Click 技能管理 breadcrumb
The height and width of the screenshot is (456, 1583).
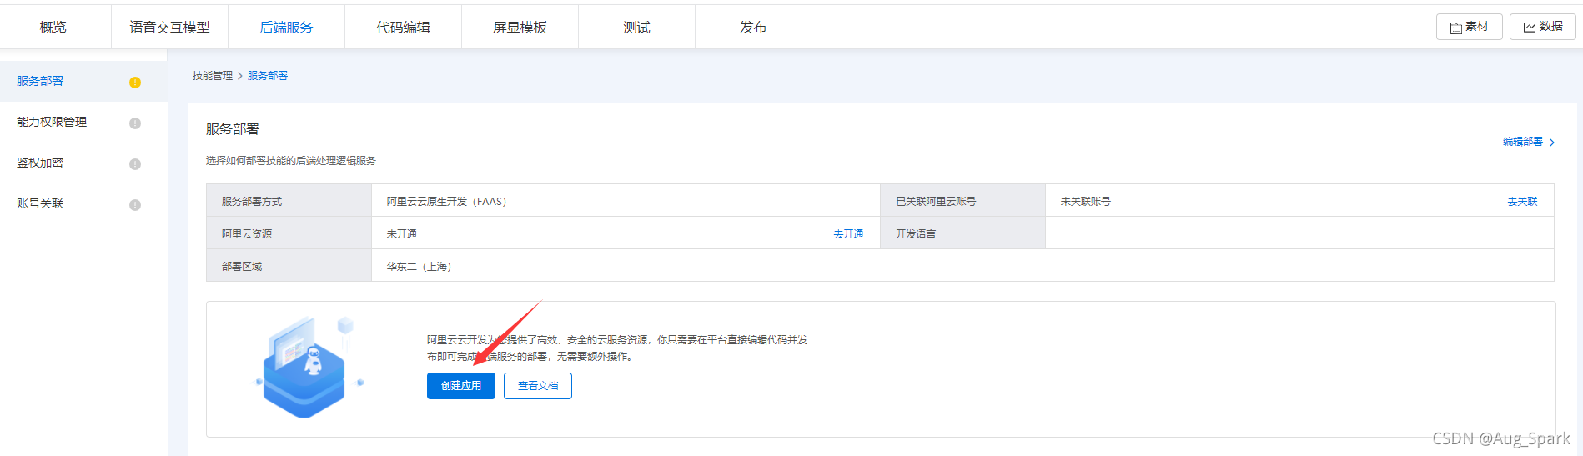point(213,76)
